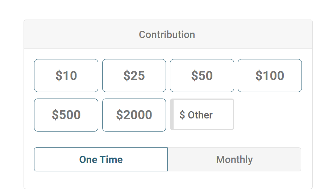Select the $100 amount button
This screenshot has width=320, height=196.
270,75
